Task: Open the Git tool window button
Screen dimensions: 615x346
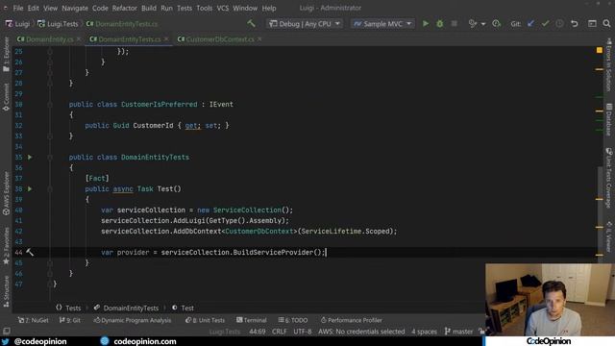Action: (x=70, y=320)
